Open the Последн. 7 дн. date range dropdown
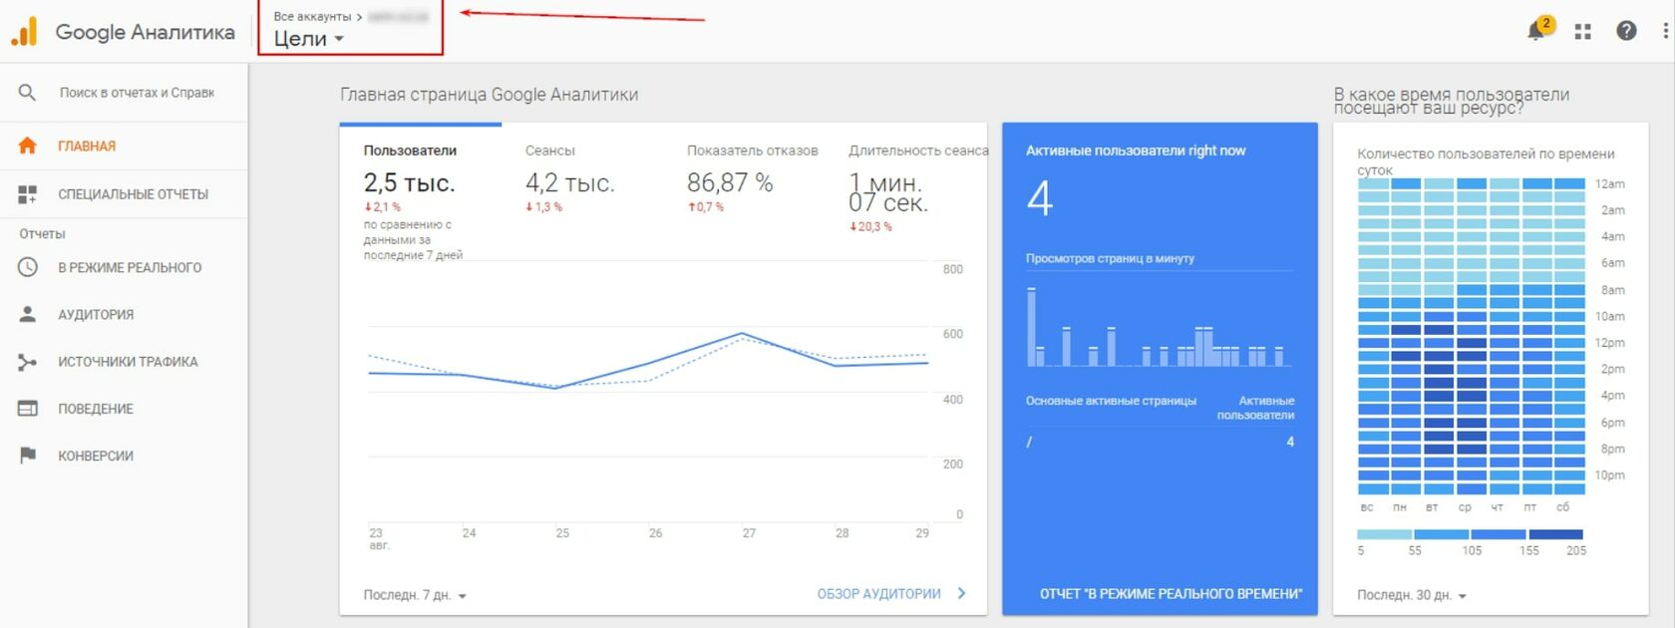1675x628 pixels. pyautogui.click(x=415, y=595)
